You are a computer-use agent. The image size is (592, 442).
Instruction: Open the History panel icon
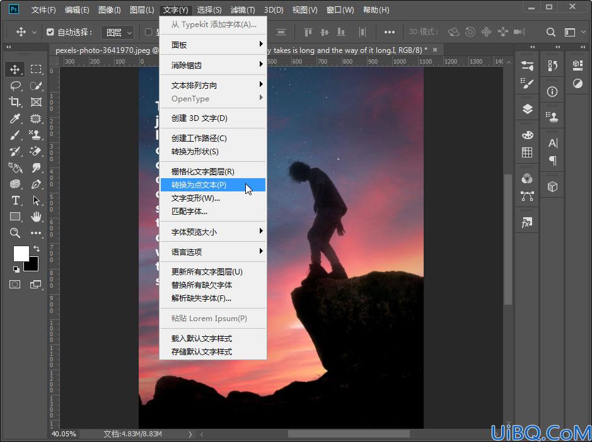553,66
